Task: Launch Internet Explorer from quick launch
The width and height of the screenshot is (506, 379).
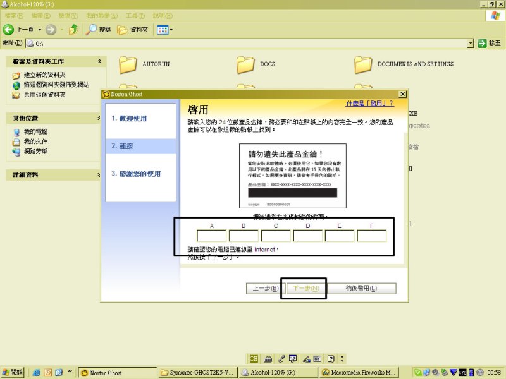Action: (37, 373)
